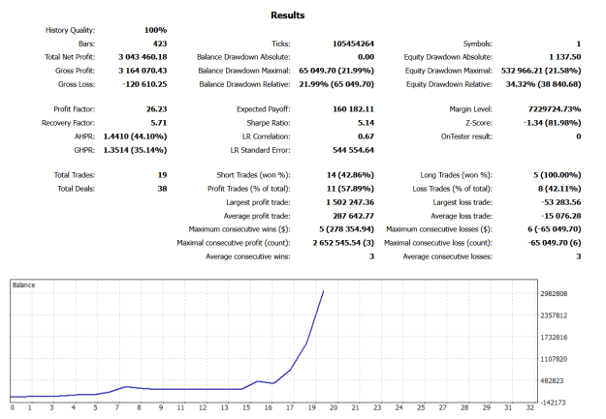The height and width of the screenshot is (419, 606).
Task: Click the -142173 label on the balance axis
Action: [x=553, y=403]
